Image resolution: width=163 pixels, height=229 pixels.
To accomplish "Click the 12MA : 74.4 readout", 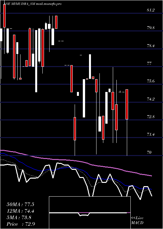I will [x=20, y=211].
